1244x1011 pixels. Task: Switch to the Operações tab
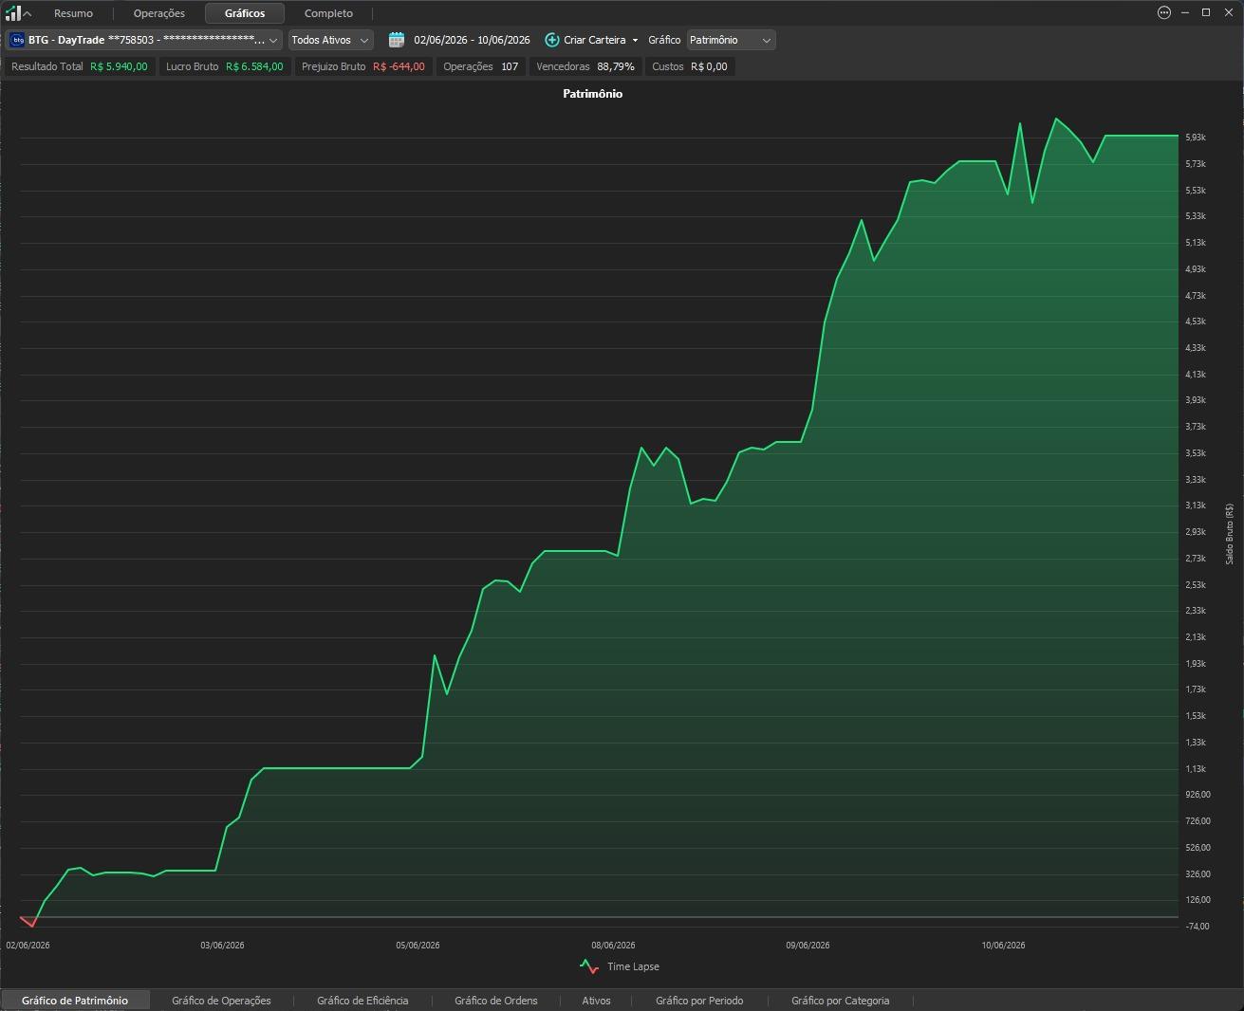pos(159,13)
